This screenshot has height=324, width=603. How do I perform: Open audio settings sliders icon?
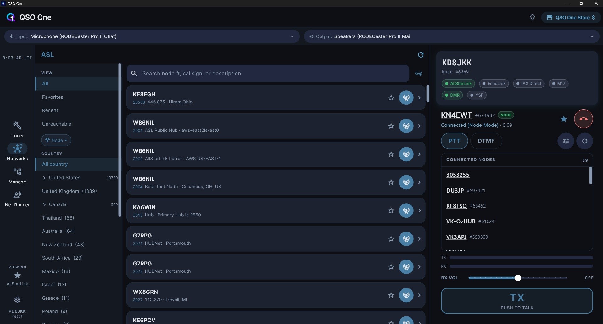[566, 141]
